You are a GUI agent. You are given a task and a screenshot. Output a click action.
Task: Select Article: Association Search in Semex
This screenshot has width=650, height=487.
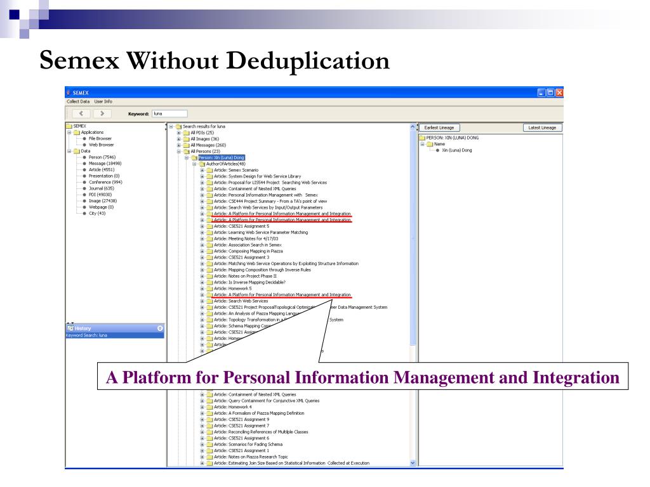pos(248,245)
